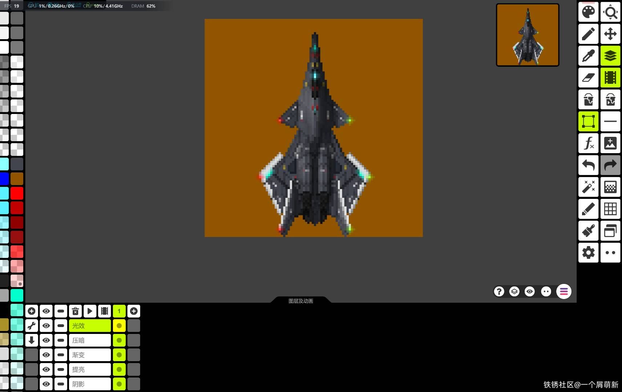Select the eraser tool
The height and width of the screenshot is (392, 622).
(588, 78)
